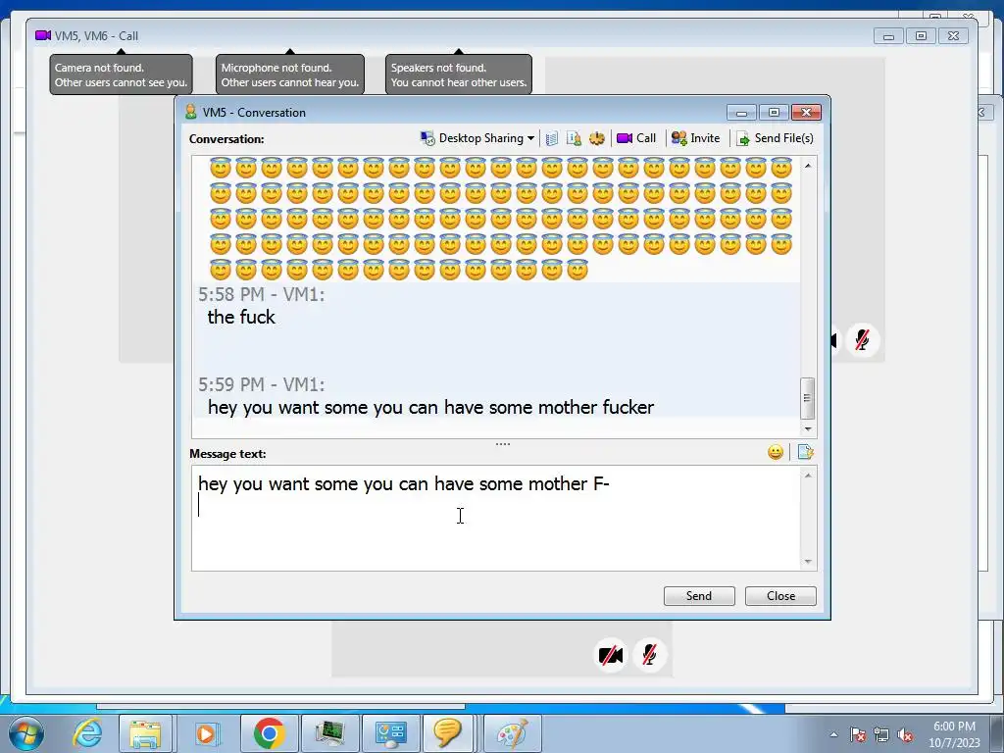Close the VM5 Conversation window via red X
The image size is (1004, 753).
pyautogui.click(x=806, y=113)
